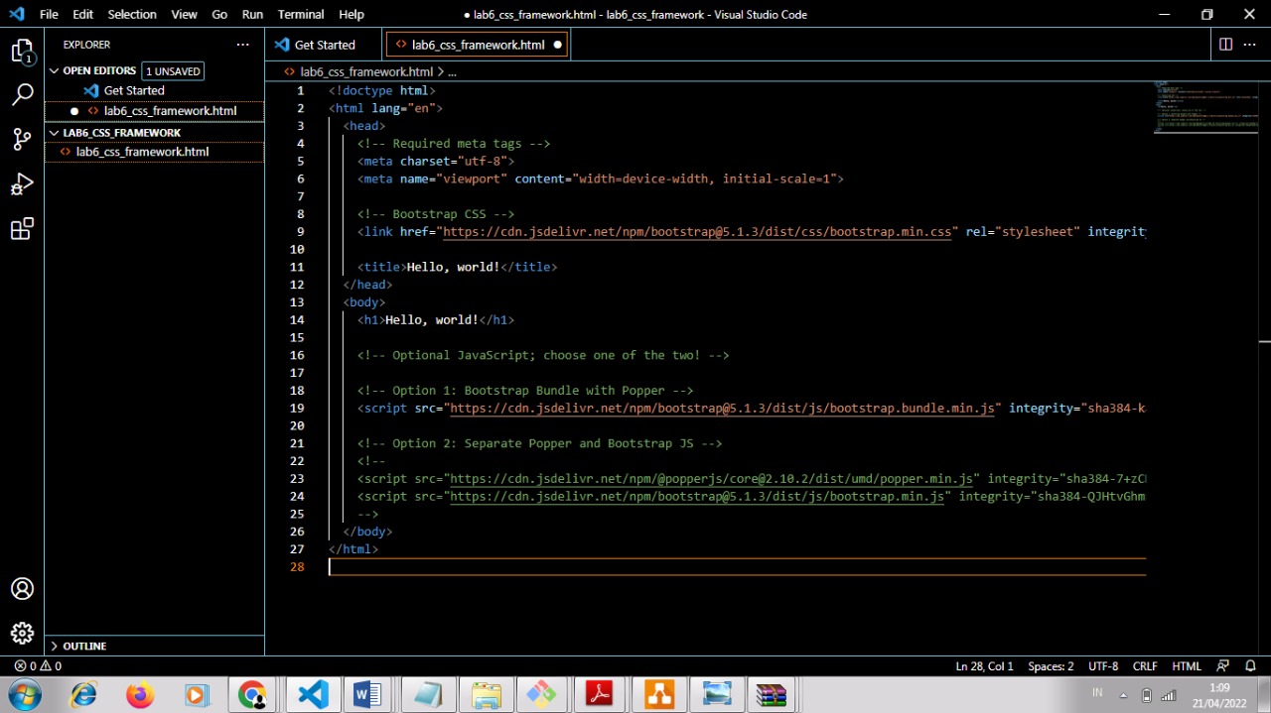Open the Run menu

coord(252,14)
